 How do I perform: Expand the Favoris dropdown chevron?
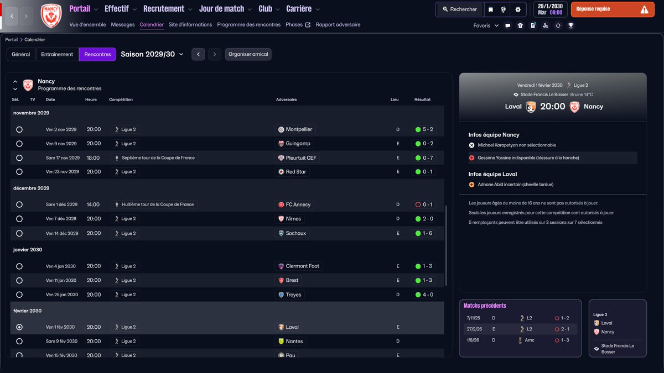pos(496,25)
